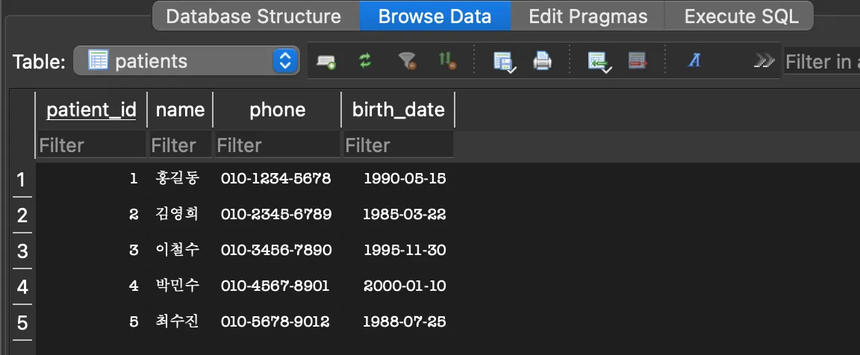Select phone cell 010-2345-6789

click(277, 214)
